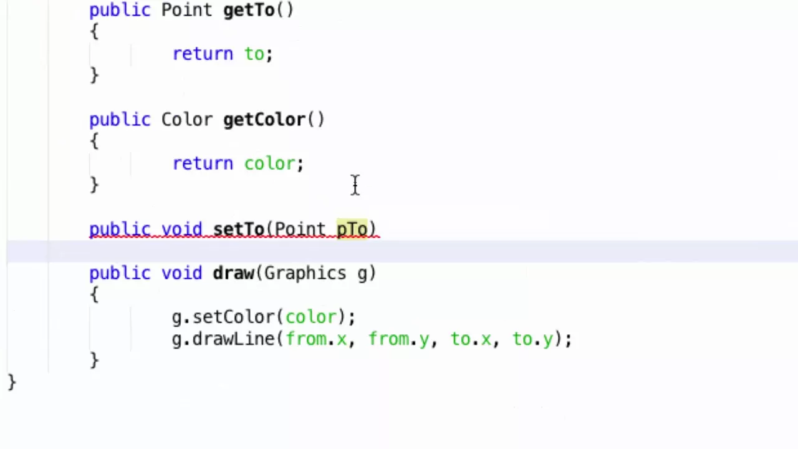798x449 pixels.
Task: Click the opening brace of getColor method
Action: click(94, 142)
